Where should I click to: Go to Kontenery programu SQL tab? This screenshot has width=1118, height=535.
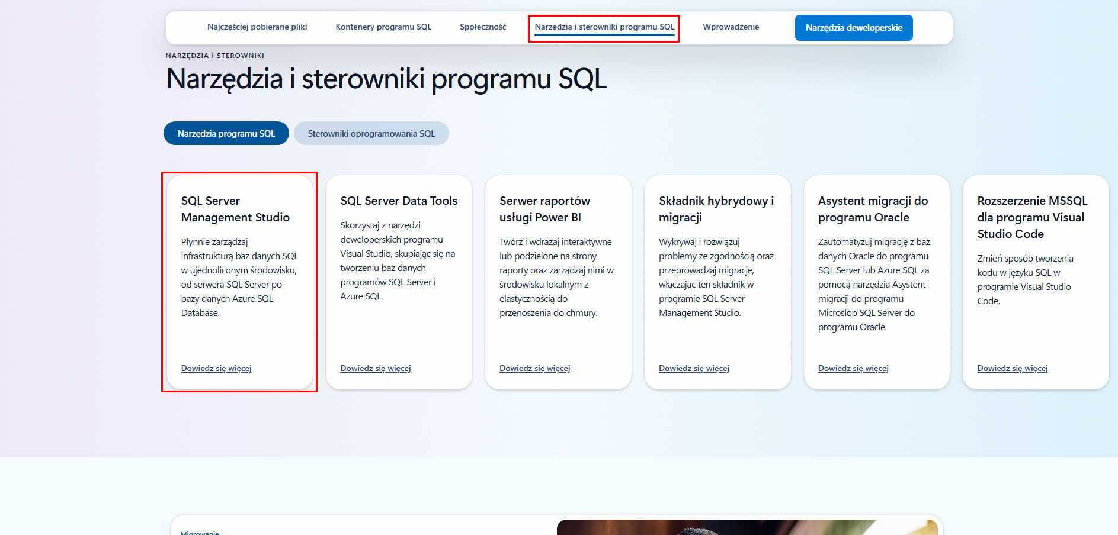tap(383, 27)
